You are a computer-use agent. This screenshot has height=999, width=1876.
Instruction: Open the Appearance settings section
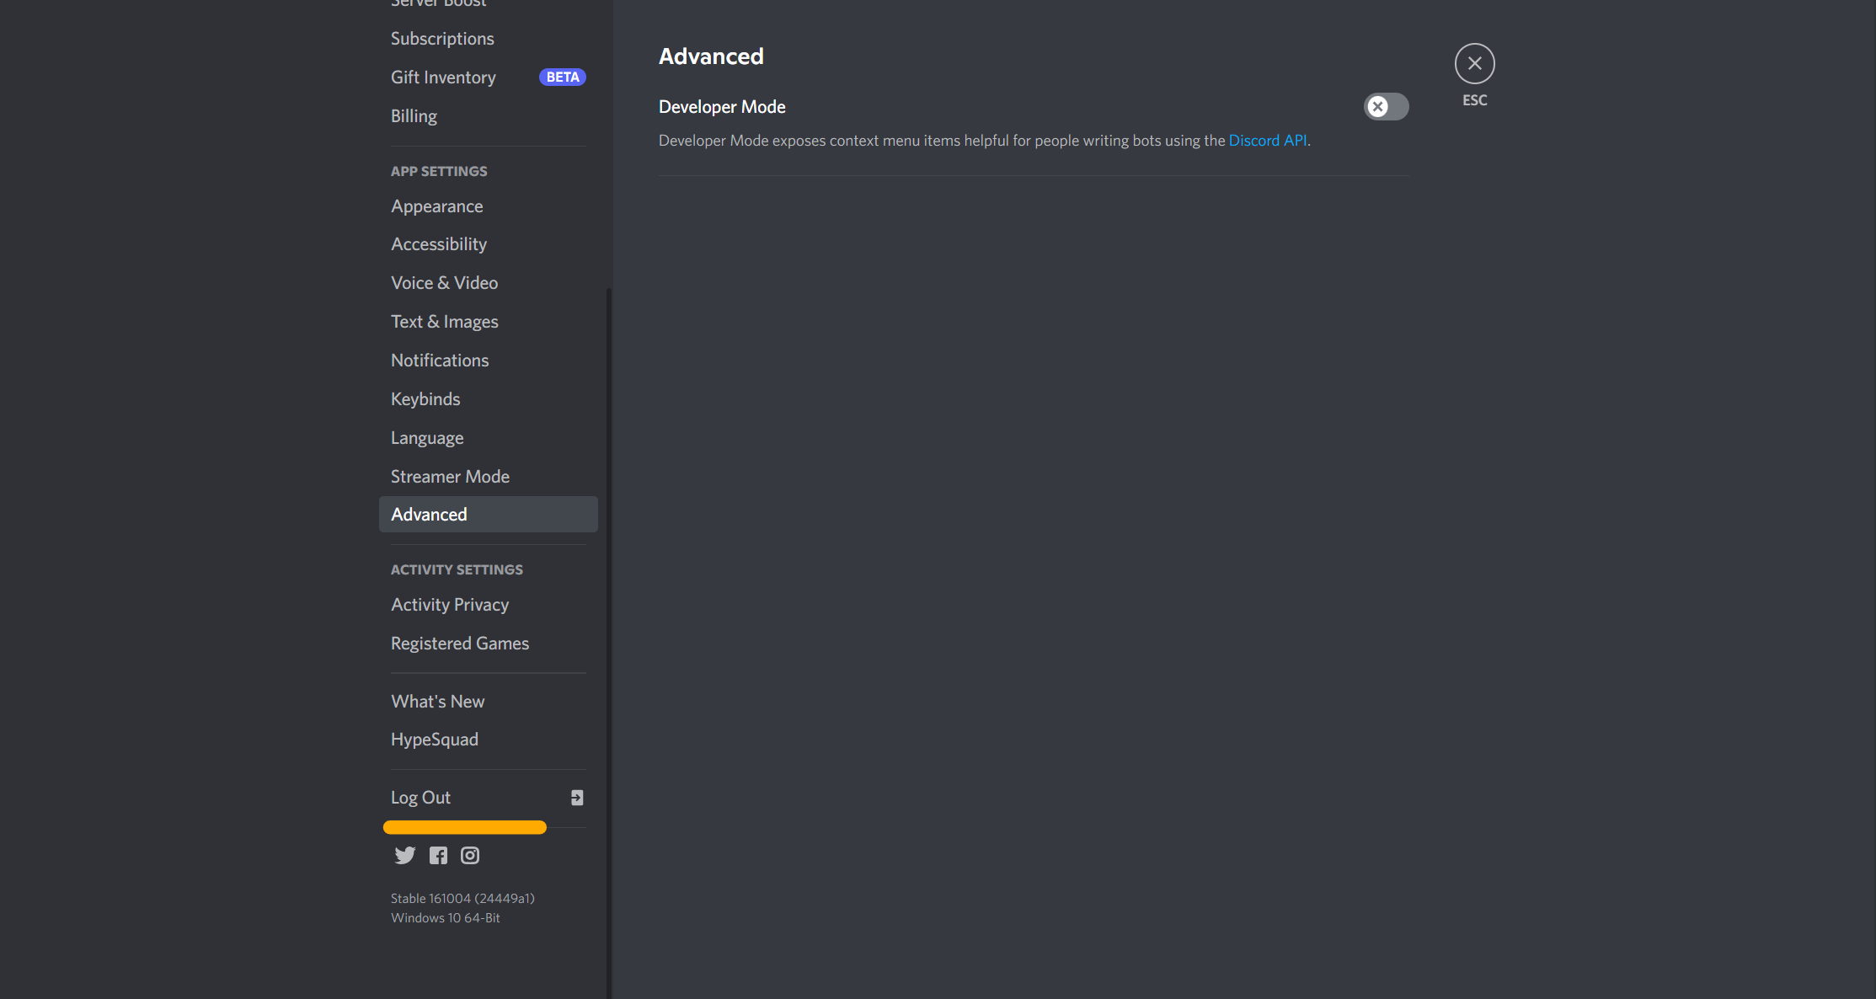coord(436,205)
